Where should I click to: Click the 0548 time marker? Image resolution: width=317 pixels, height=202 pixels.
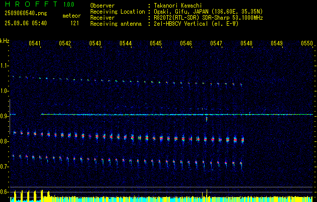[x=246, y=43]
